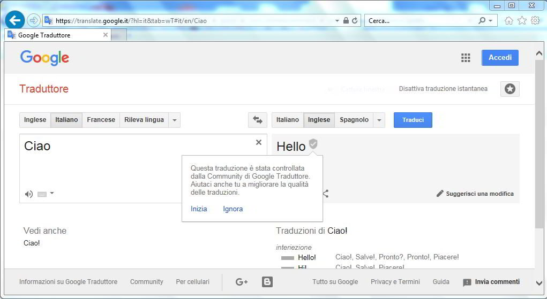Close the Google Traduttore tab
This screenshot has width=547, height=299.
(106, 35)
